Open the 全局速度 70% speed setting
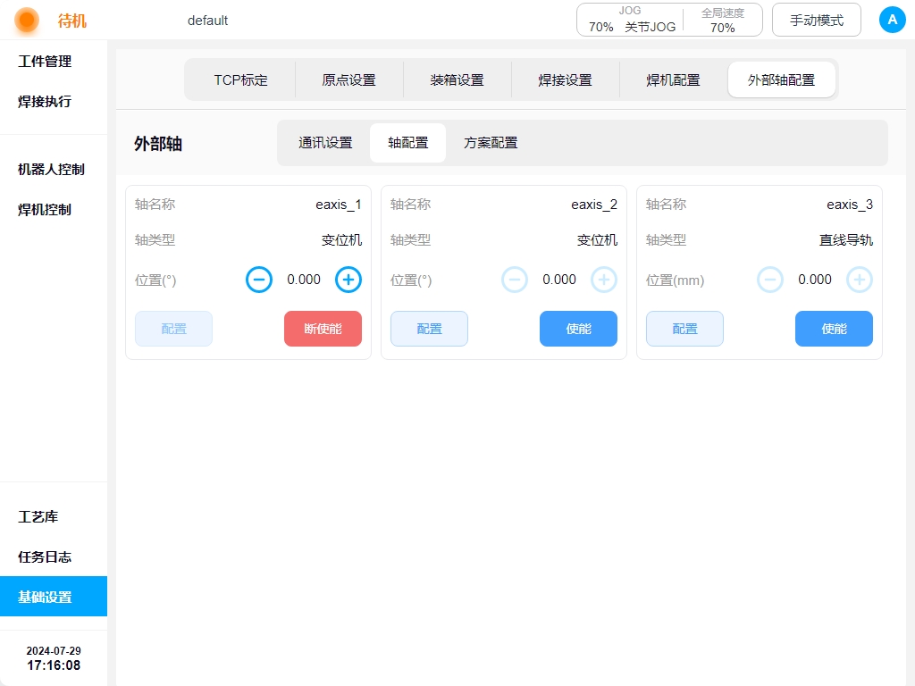Image resolution: width=915 pixels, height=686 pixels. click(x=722, y=20)
